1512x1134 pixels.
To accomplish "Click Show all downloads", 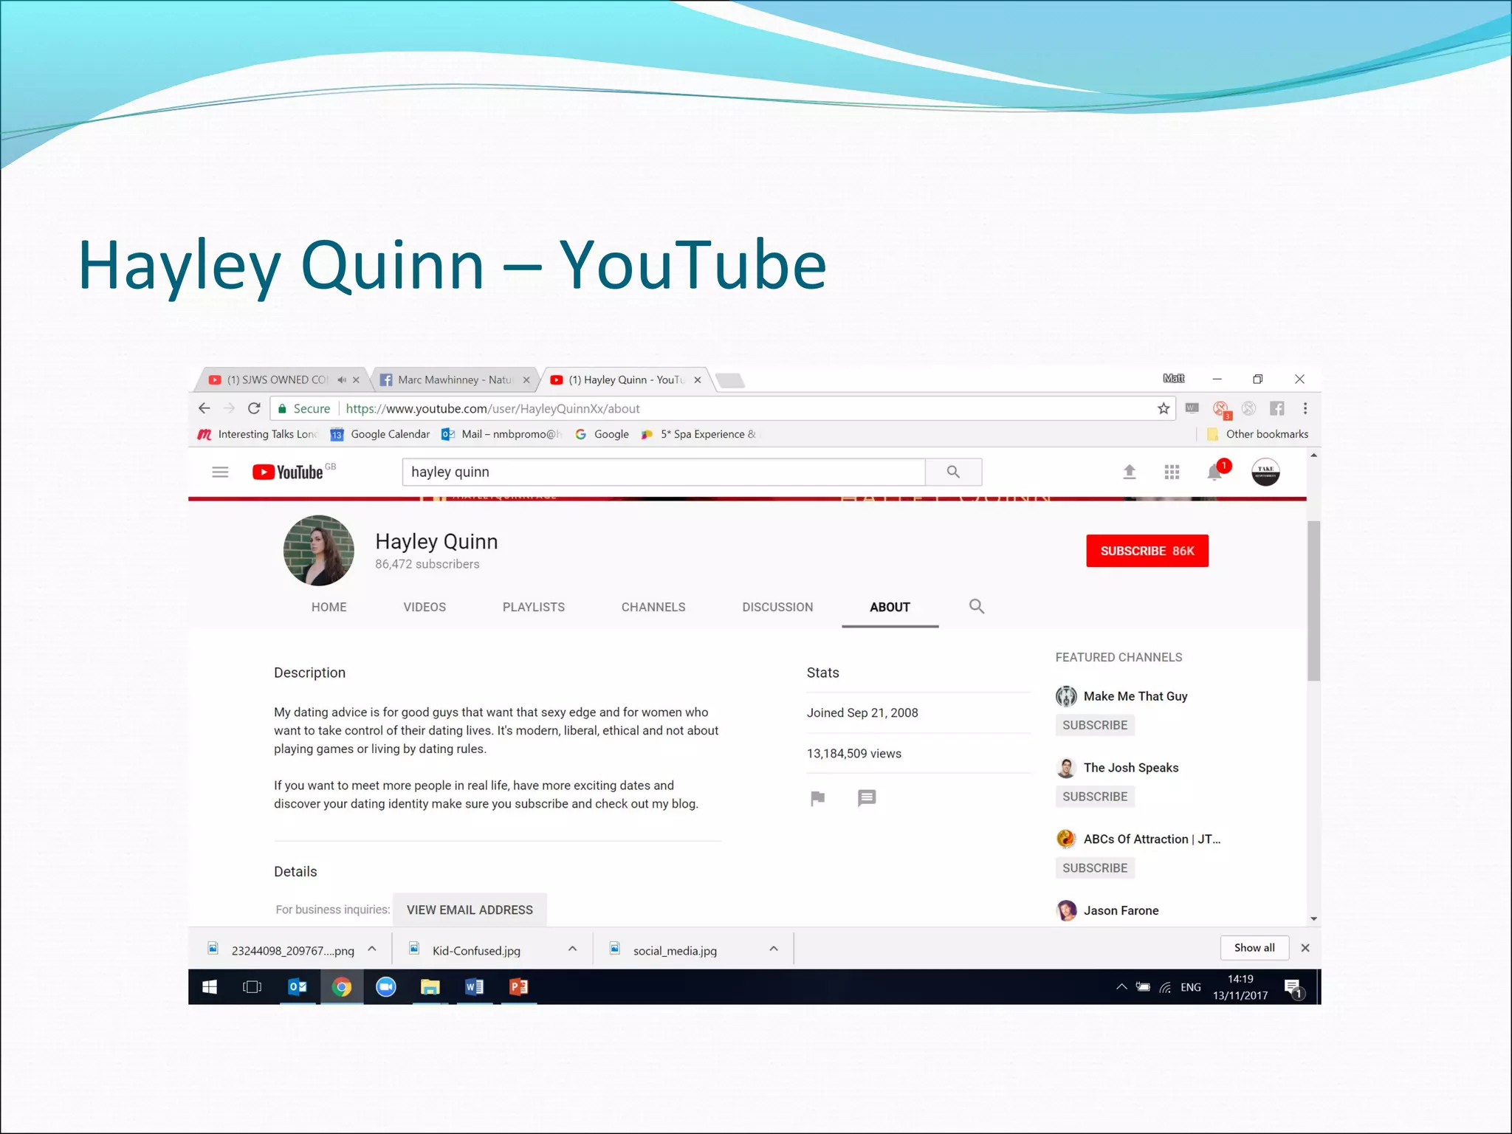I will tap(1254, 948).
